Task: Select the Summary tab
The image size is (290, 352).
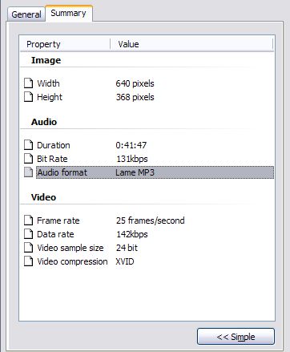Action: (x=69, y=13)
